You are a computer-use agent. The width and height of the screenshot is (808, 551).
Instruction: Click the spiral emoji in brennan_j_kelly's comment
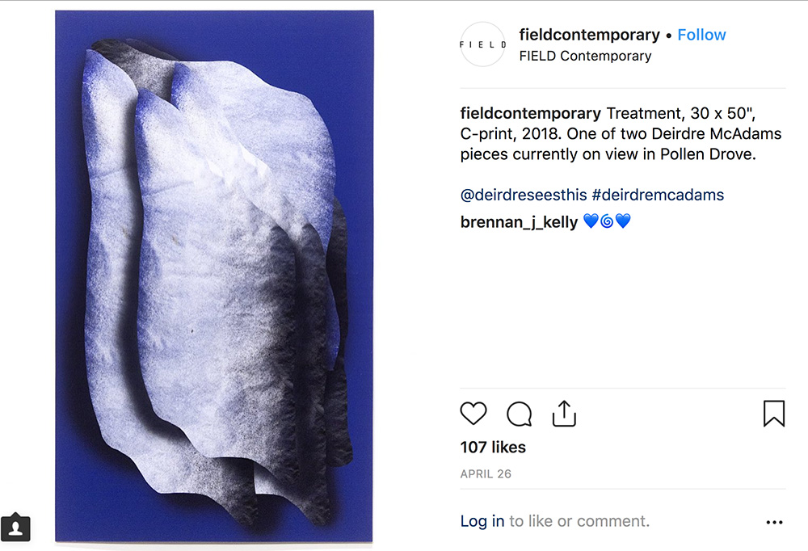tap(607, 221)
